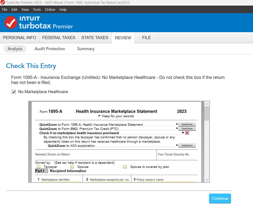
Task: Click the form scrollbar down arrow
Action: coord(207,180)
